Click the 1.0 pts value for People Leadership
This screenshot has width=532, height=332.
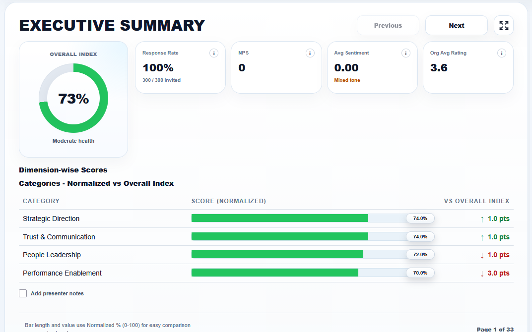click(498, 255)
